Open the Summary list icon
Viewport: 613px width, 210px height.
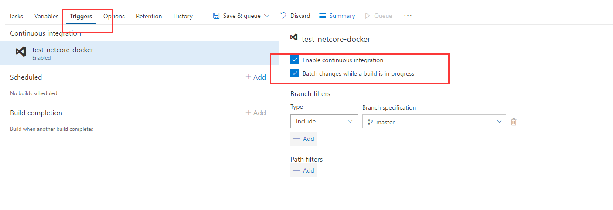[x=323, y=16]
